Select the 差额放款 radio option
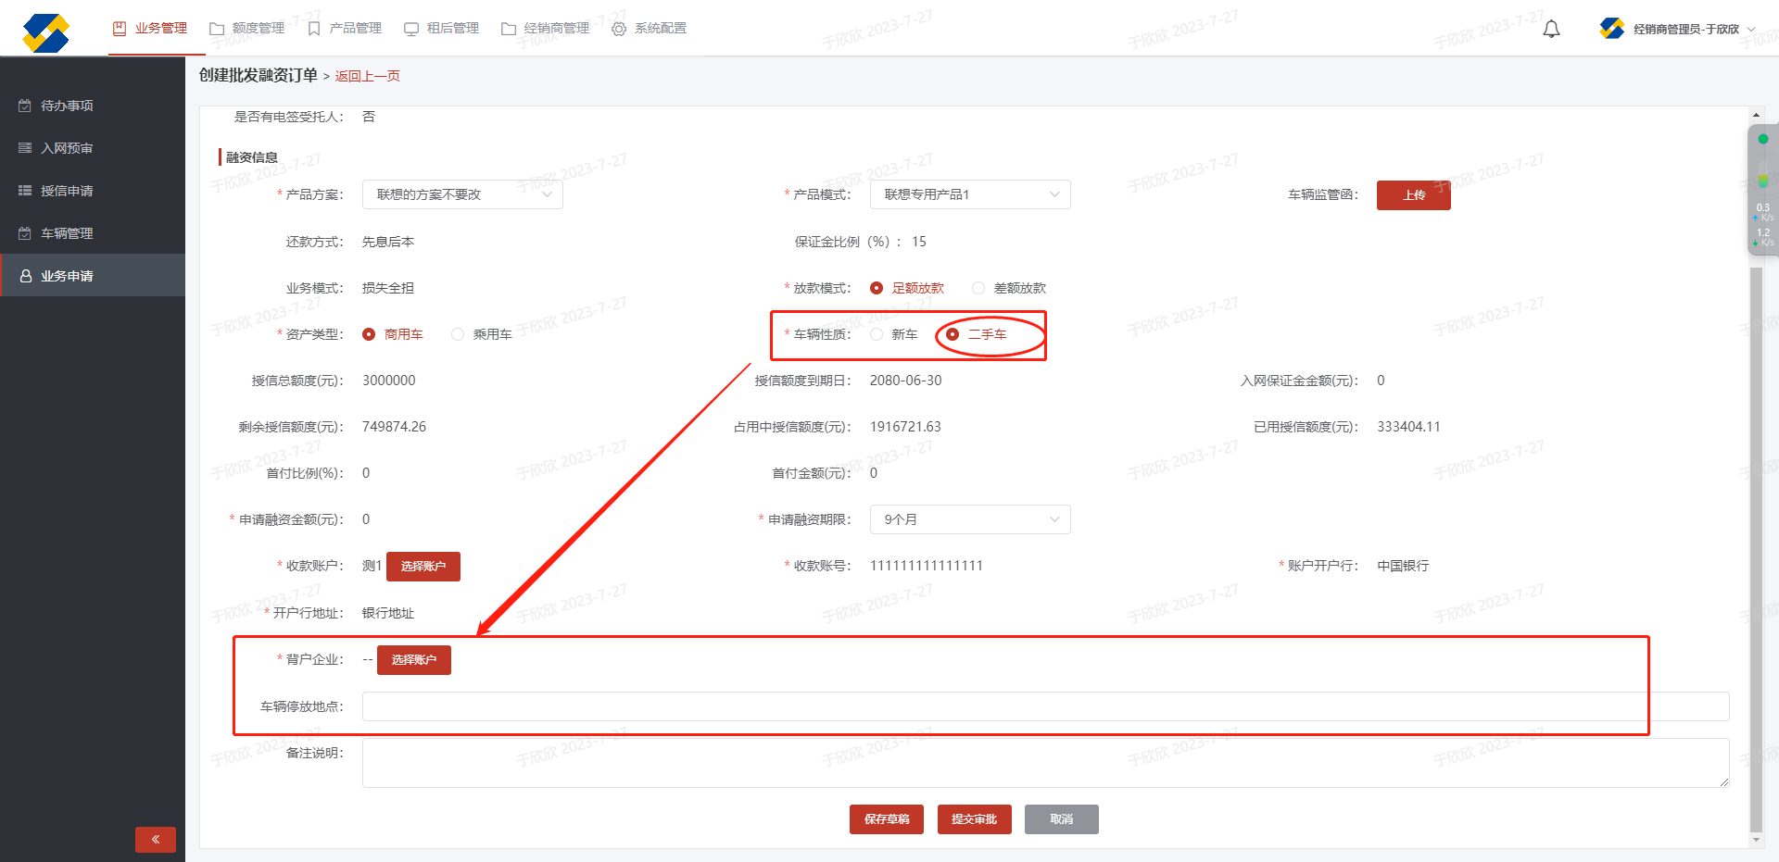This screenshot has height=862, width=1779. (978, 288)
